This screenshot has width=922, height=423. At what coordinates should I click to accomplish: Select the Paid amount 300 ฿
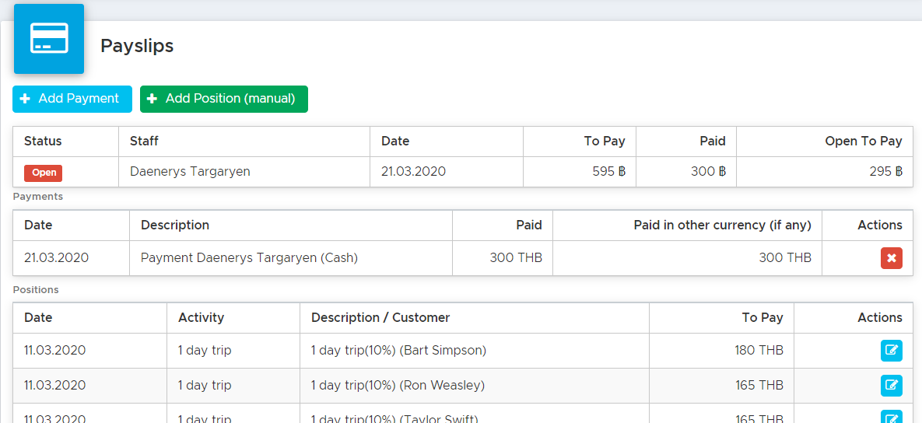(708, 172)
